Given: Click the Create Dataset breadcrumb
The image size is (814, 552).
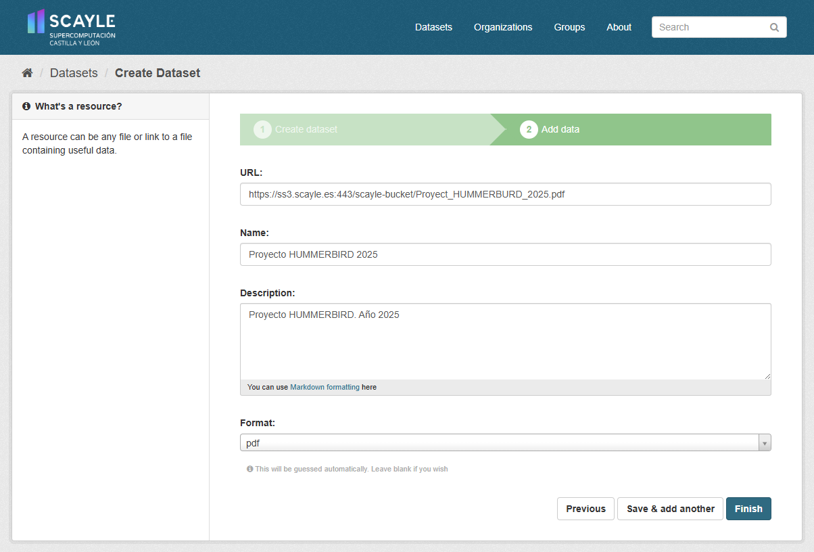Looking at the screenshot, I should pos(158,73).
